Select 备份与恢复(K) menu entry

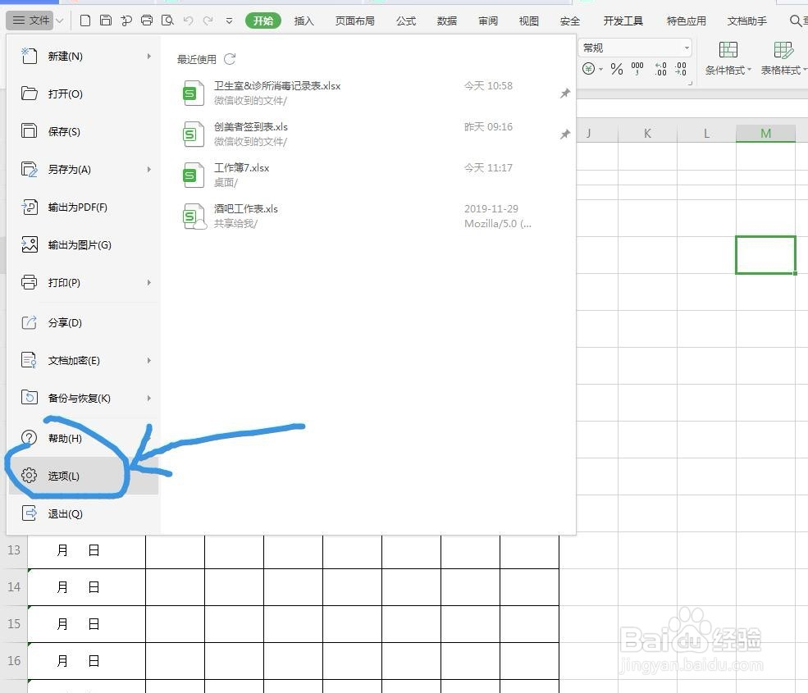(x=84, y=398)
